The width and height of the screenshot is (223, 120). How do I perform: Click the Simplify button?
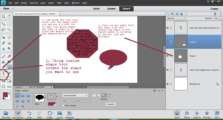click(111, 104)
